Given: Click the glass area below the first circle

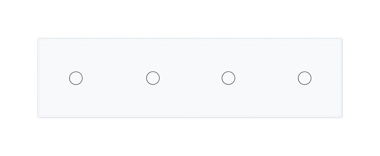Looking at the screenshot, I should 76,101.
